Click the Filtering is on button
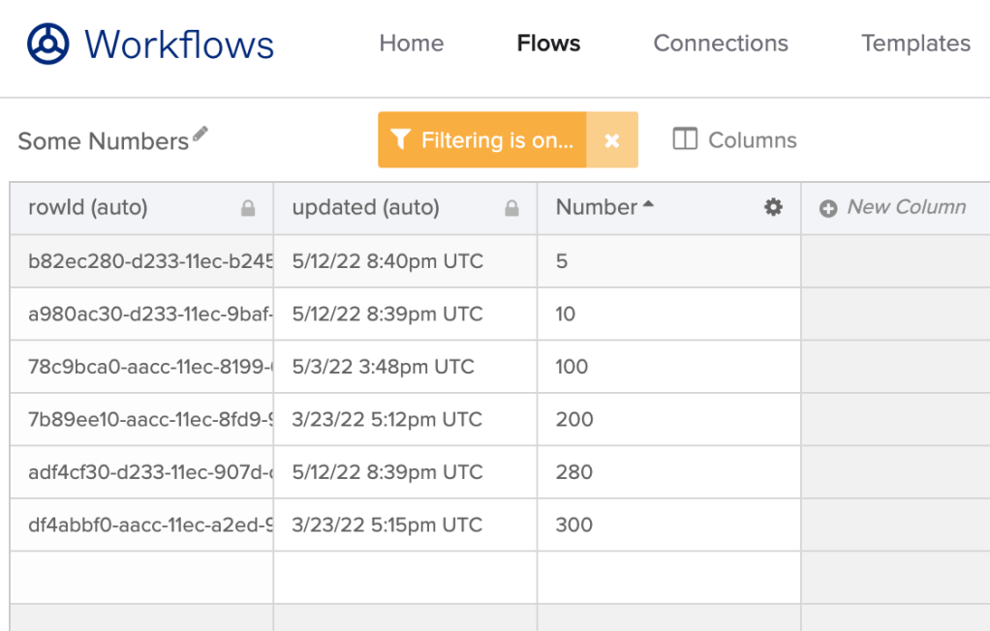 tap(496, 140)
